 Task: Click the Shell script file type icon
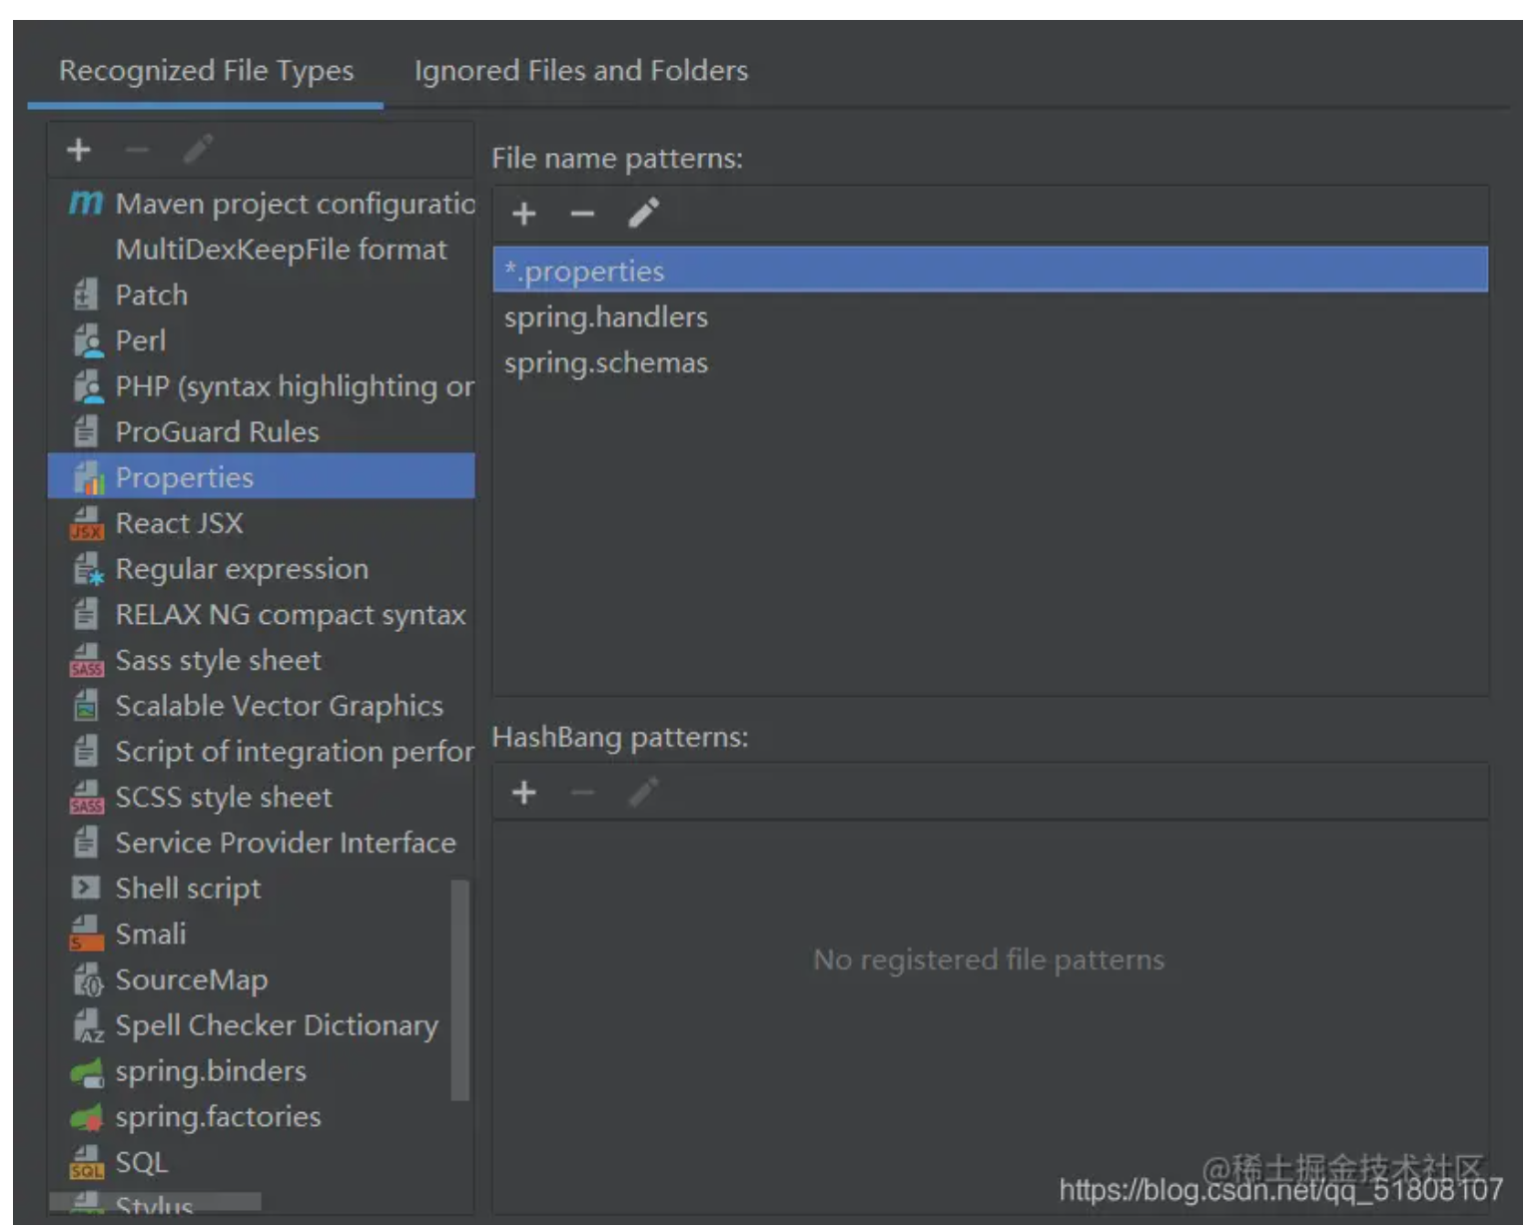[x=87, y=888]
